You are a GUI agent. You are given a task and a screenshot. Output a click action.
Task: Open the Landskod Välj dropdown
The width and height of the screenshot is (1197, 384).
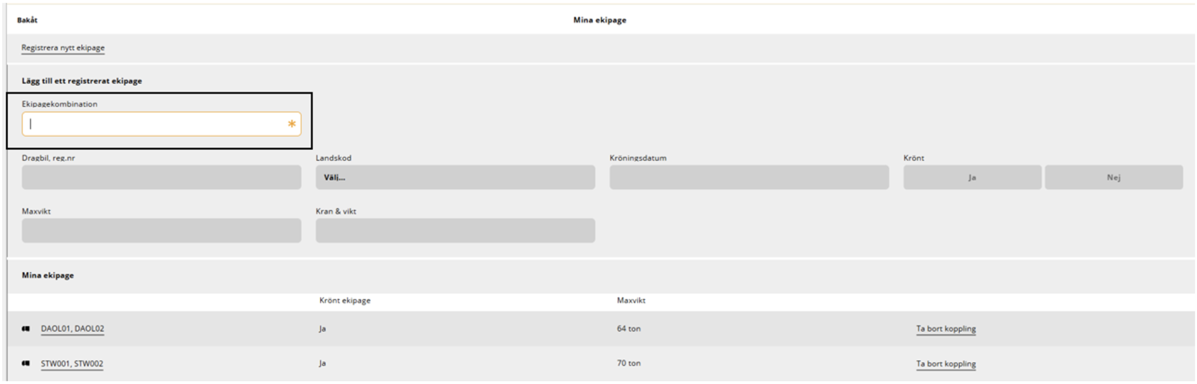coord(455,177)
